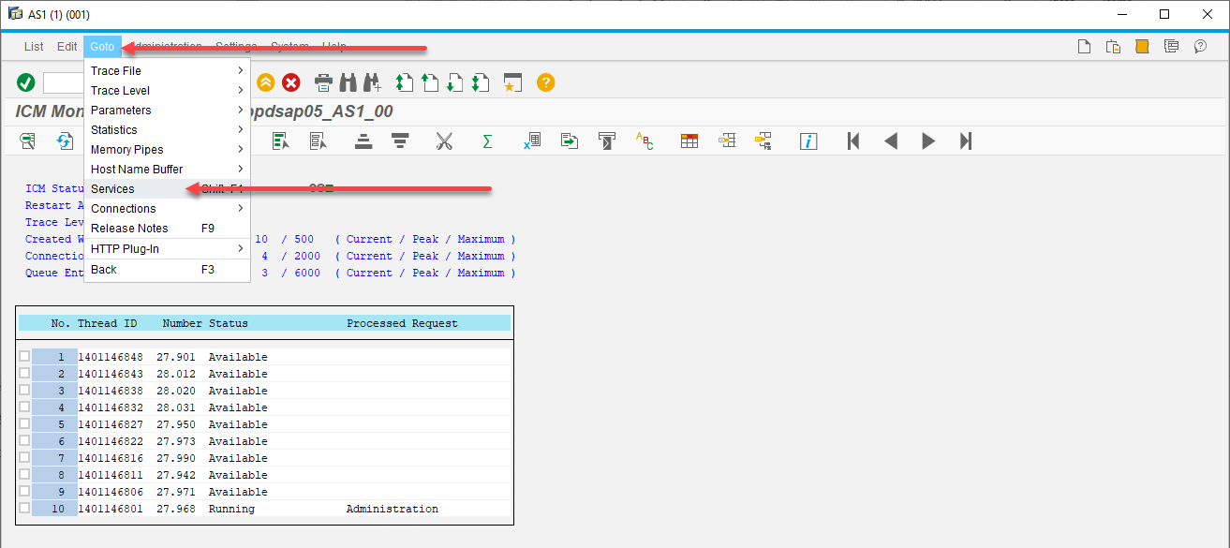
Task: Choose Services from Goto menu
Action: 112,189
